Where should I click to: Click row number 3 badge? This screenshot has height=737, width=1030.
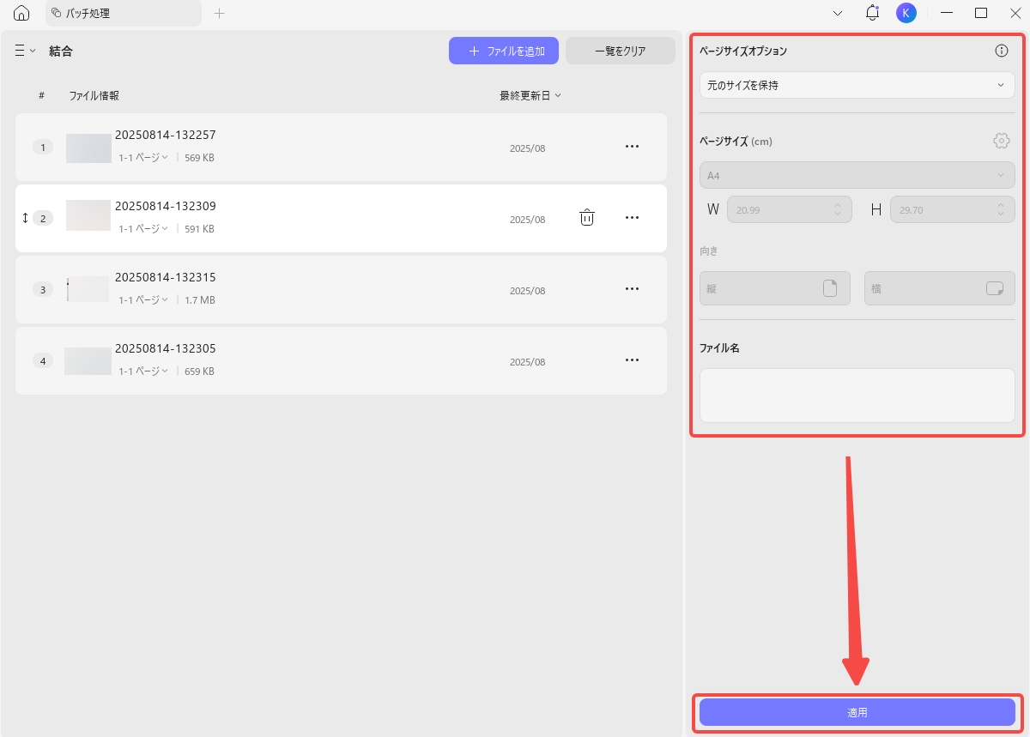point(43,289)
